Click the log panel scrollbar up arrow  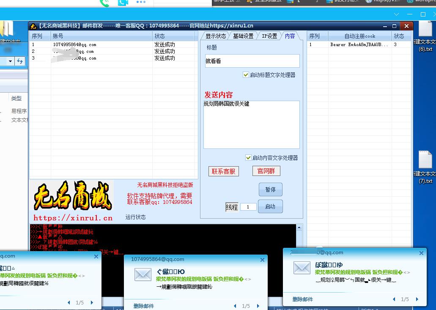coord(299,228)
